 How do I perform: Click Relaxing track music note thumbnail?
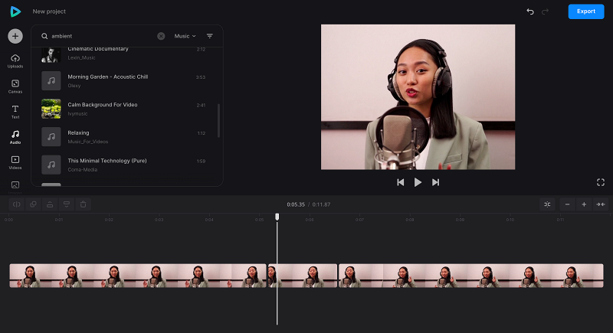pos(51,136)
